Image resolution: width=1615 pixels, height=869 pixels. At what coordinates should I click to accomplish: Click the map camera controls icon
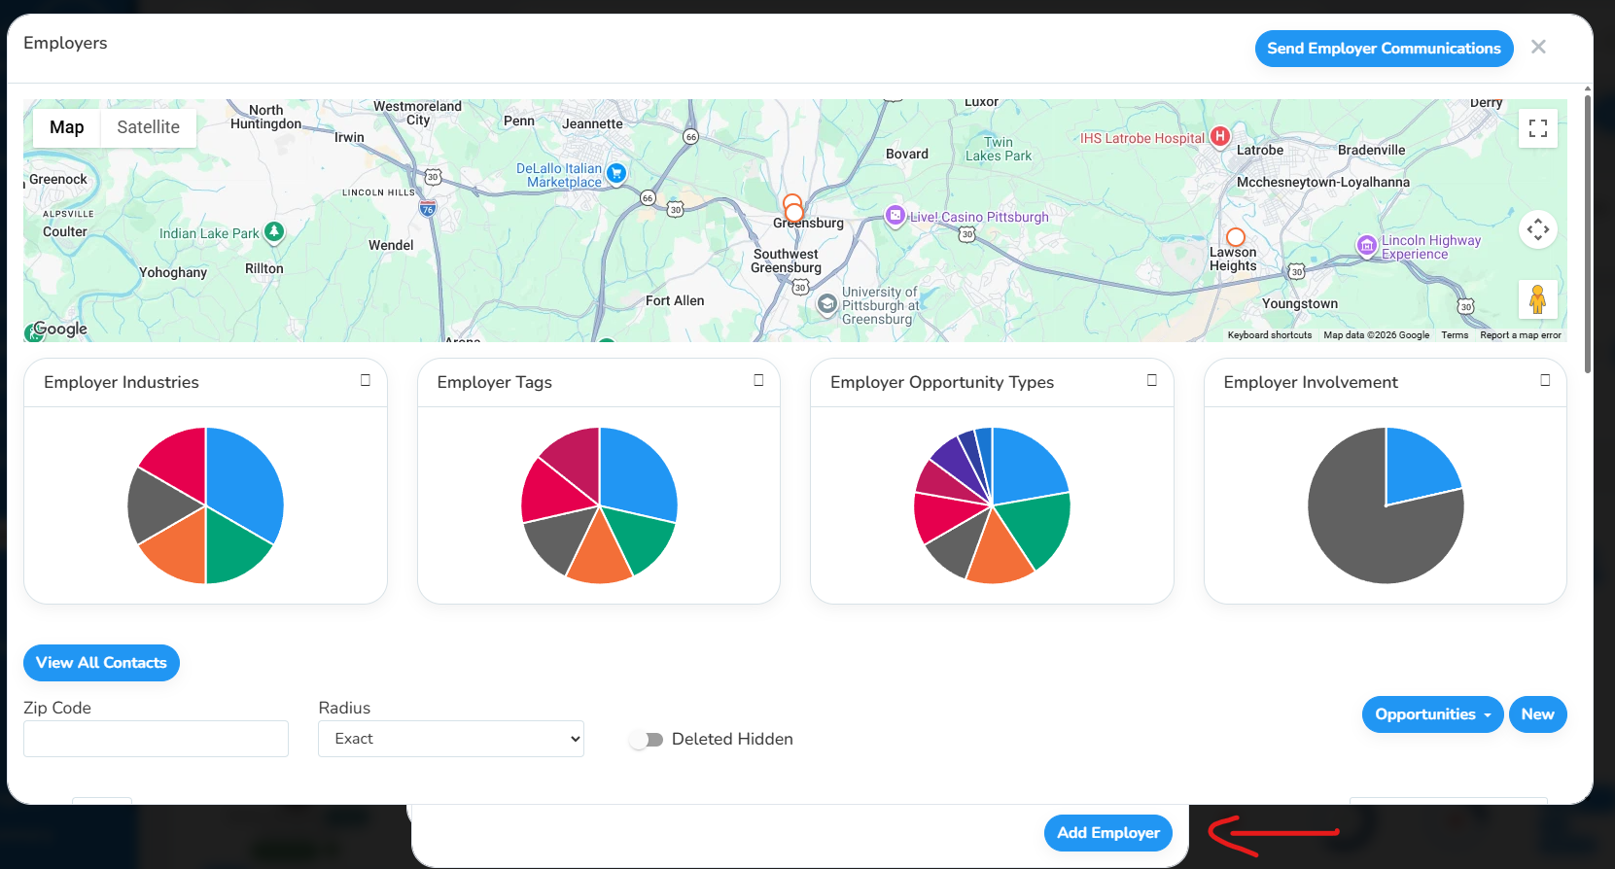pyautogui.click(x=1537, y=229)
